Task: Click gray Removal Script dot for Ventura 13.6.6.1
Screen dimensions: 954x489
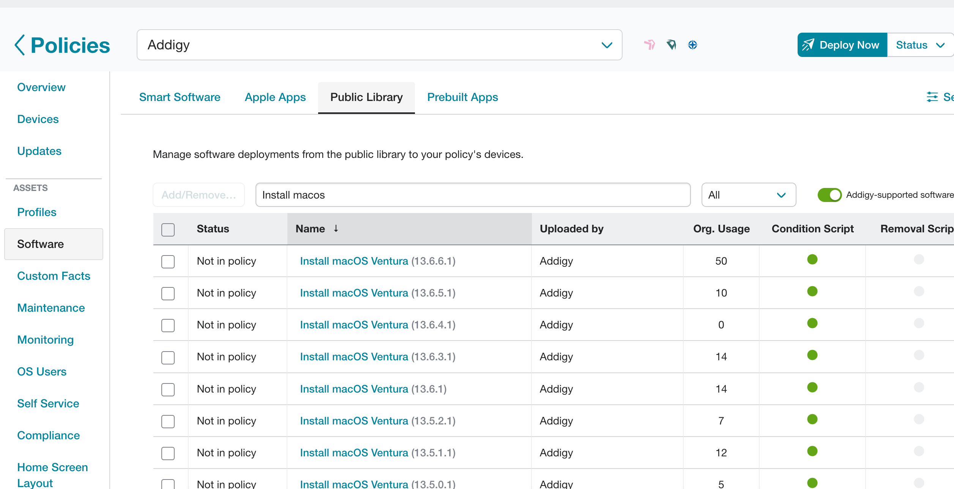Action: click(919, 259)
